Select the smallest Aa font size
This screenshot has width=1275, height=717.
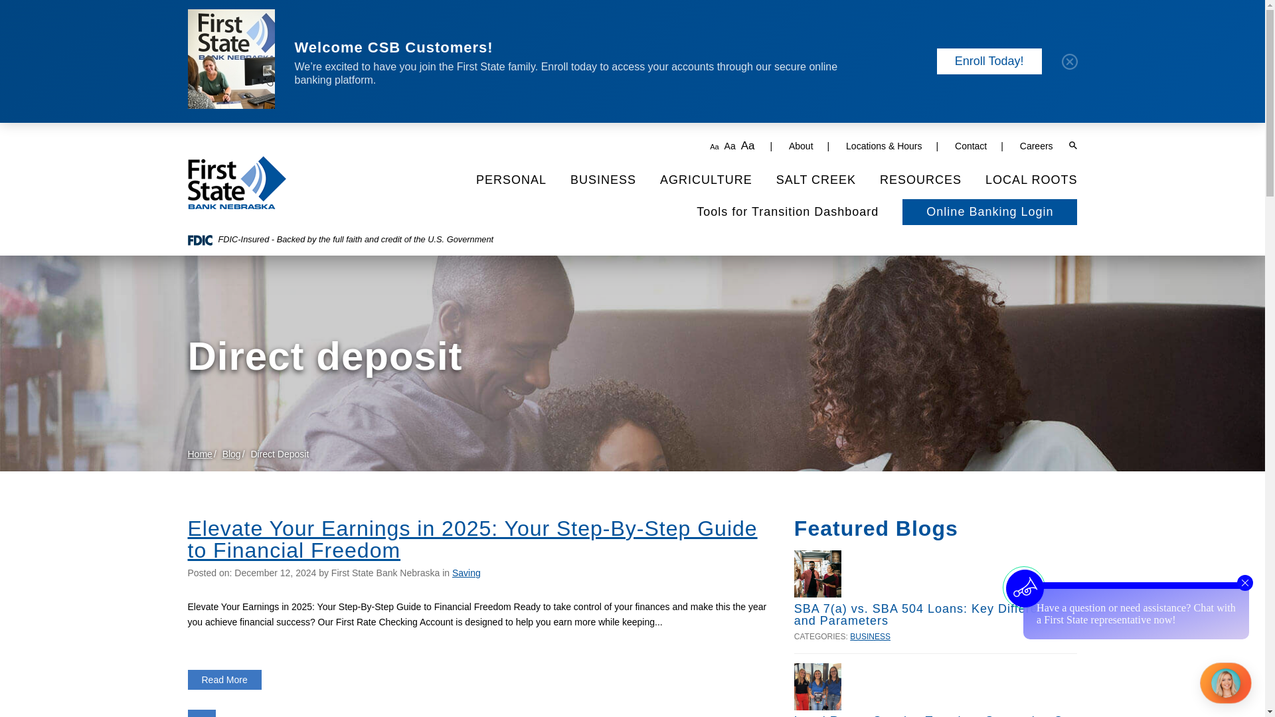click(x=714, y=147)
